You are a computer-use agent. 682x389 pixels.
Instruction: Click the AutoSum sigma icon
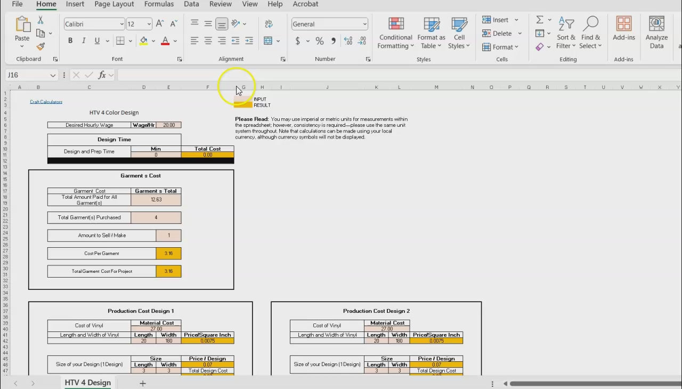pyautogui.click(x=540, y=20)
